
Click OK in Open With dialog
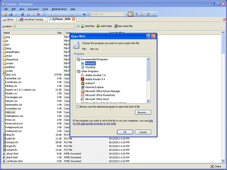[x=125, y=132]
